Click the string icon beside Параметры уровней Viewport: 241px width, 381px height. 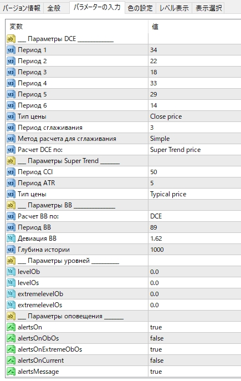click(x=11, y=261)
